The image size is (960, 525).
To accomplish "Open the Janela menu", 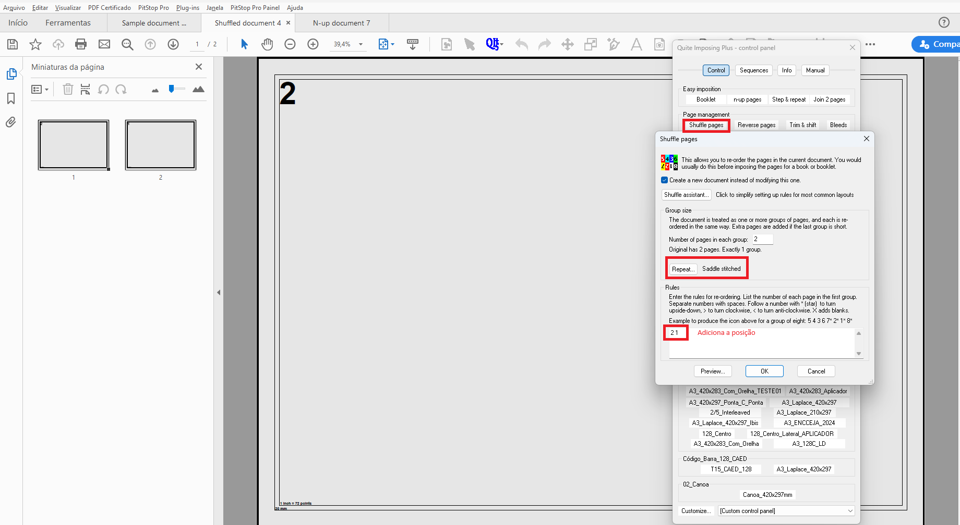I will point(214,8).
